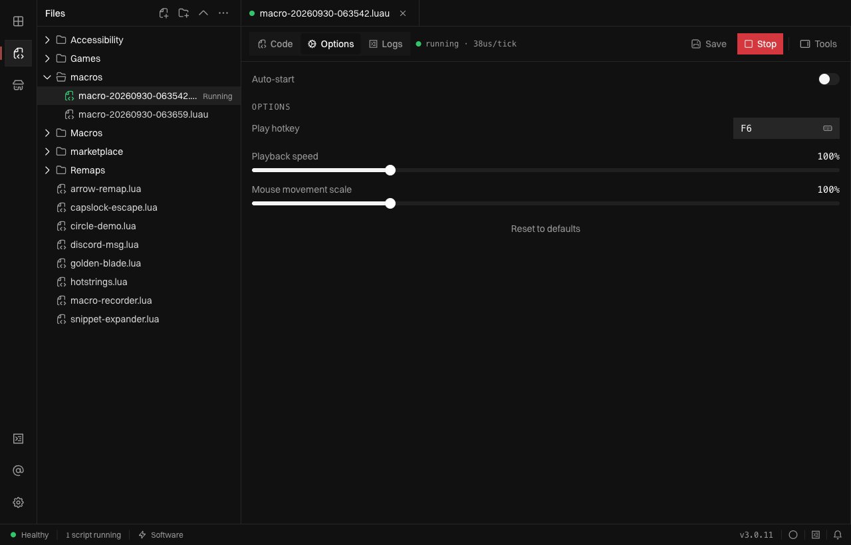The image size is (851, 545).
Task: Collapse all folders in Files panel
Action: coord(203,13)
